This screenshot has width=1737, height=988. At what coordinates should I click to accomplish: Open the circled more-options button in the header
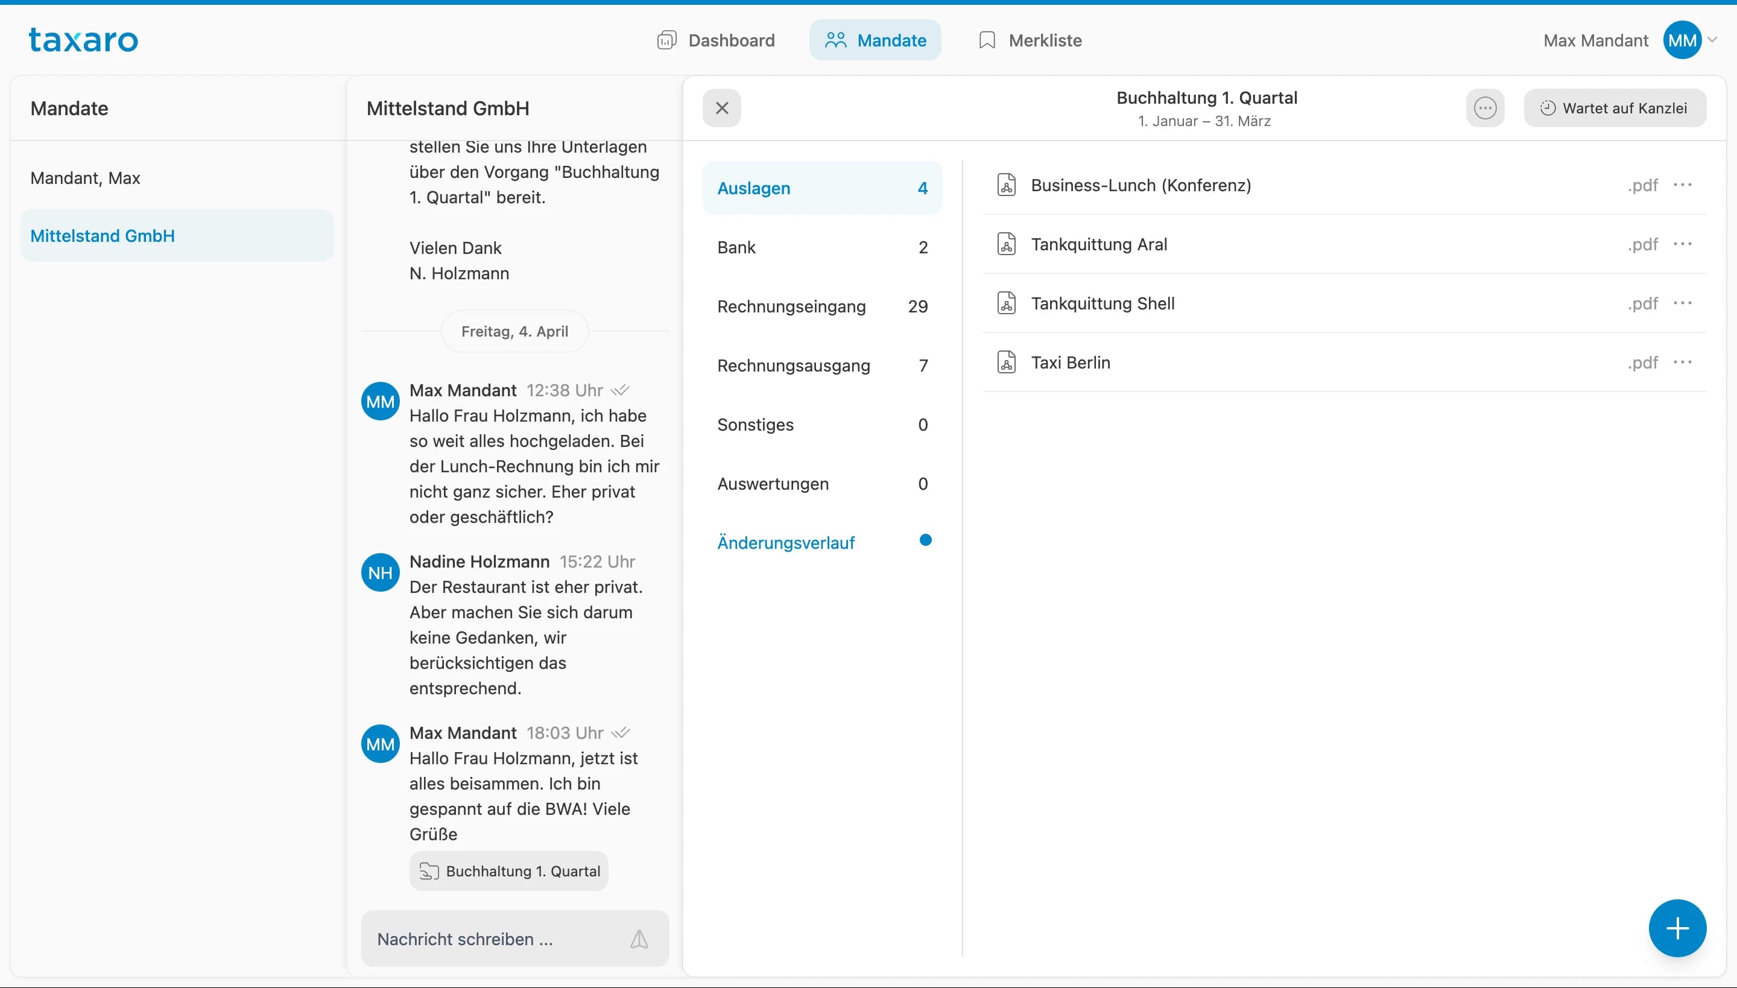(x=1485, y=108)
